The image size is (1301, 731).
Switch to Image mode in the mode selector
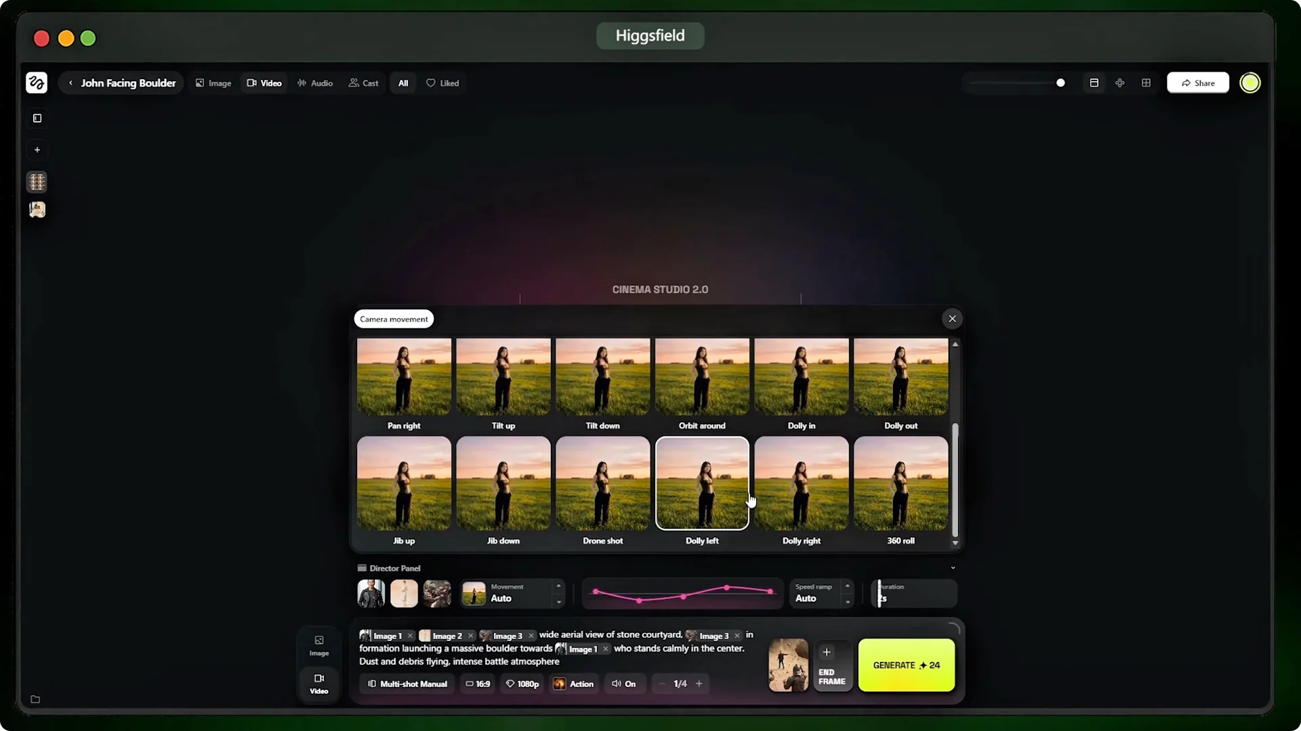tap(213, 83)
